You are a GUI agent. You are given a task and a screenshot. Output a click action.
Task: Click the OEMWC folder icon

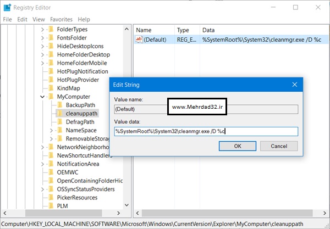[51, 172]
